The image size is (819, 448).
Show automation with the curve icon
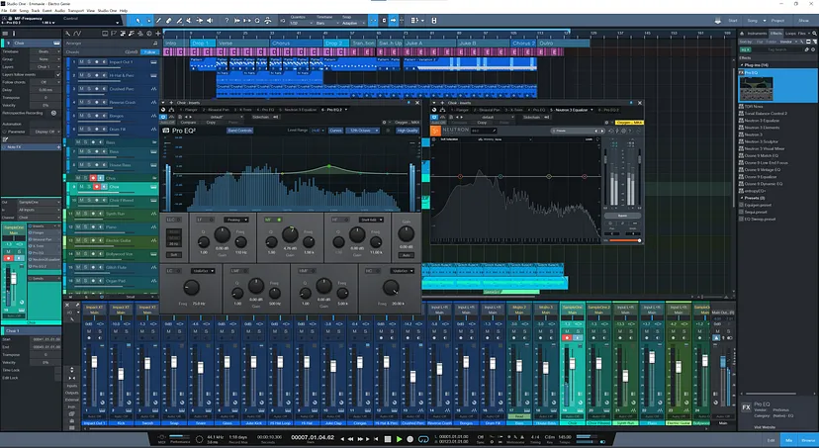coord(77,34)
